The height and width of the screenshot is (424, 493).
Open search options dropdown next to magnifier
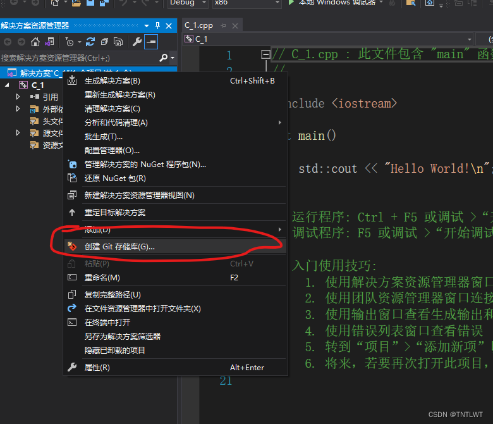pos(173,58)
